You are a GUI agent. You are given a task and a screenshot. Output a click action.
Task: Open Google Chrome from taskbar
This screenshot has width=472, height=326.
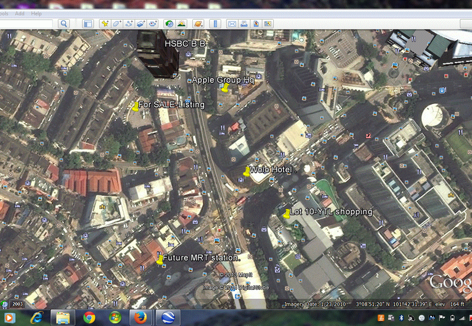[90, 318]
